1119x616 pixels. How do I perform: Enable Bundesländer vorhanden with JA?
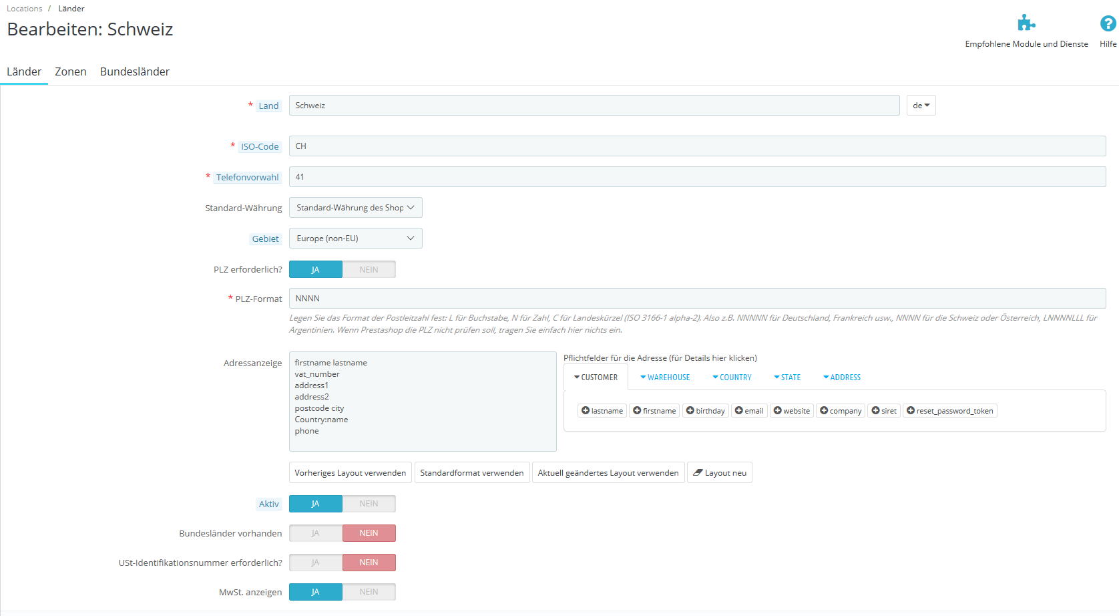316,533
